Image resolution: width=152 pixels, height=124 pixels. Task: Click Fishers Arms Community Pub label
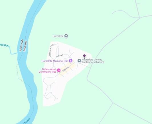pos(48,71)
